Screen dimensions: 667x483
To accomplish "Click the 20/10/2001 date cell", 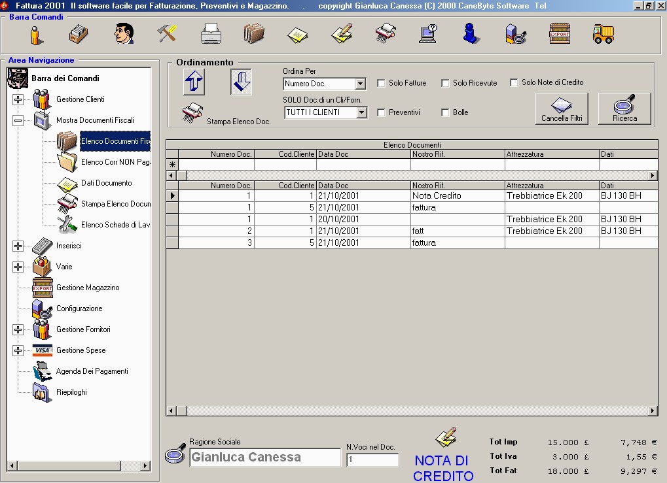I will [364, 219].
